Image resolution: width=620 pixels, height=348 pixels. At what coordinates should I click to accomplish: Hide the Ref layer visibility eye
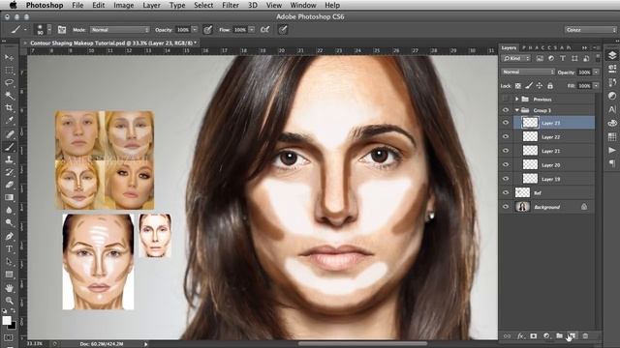point(506,192)
